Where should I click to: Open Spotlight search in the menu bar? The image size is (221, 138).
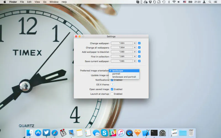(210, 2)
